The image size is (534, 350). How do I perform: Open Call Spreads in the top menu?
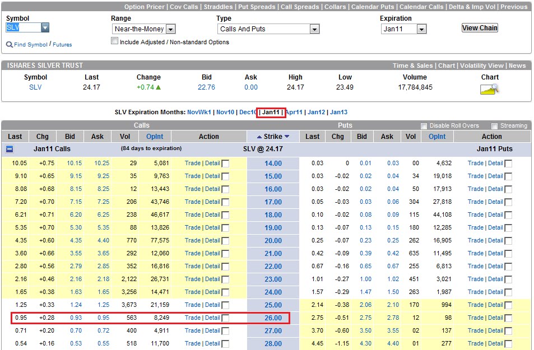coord(300,7)
